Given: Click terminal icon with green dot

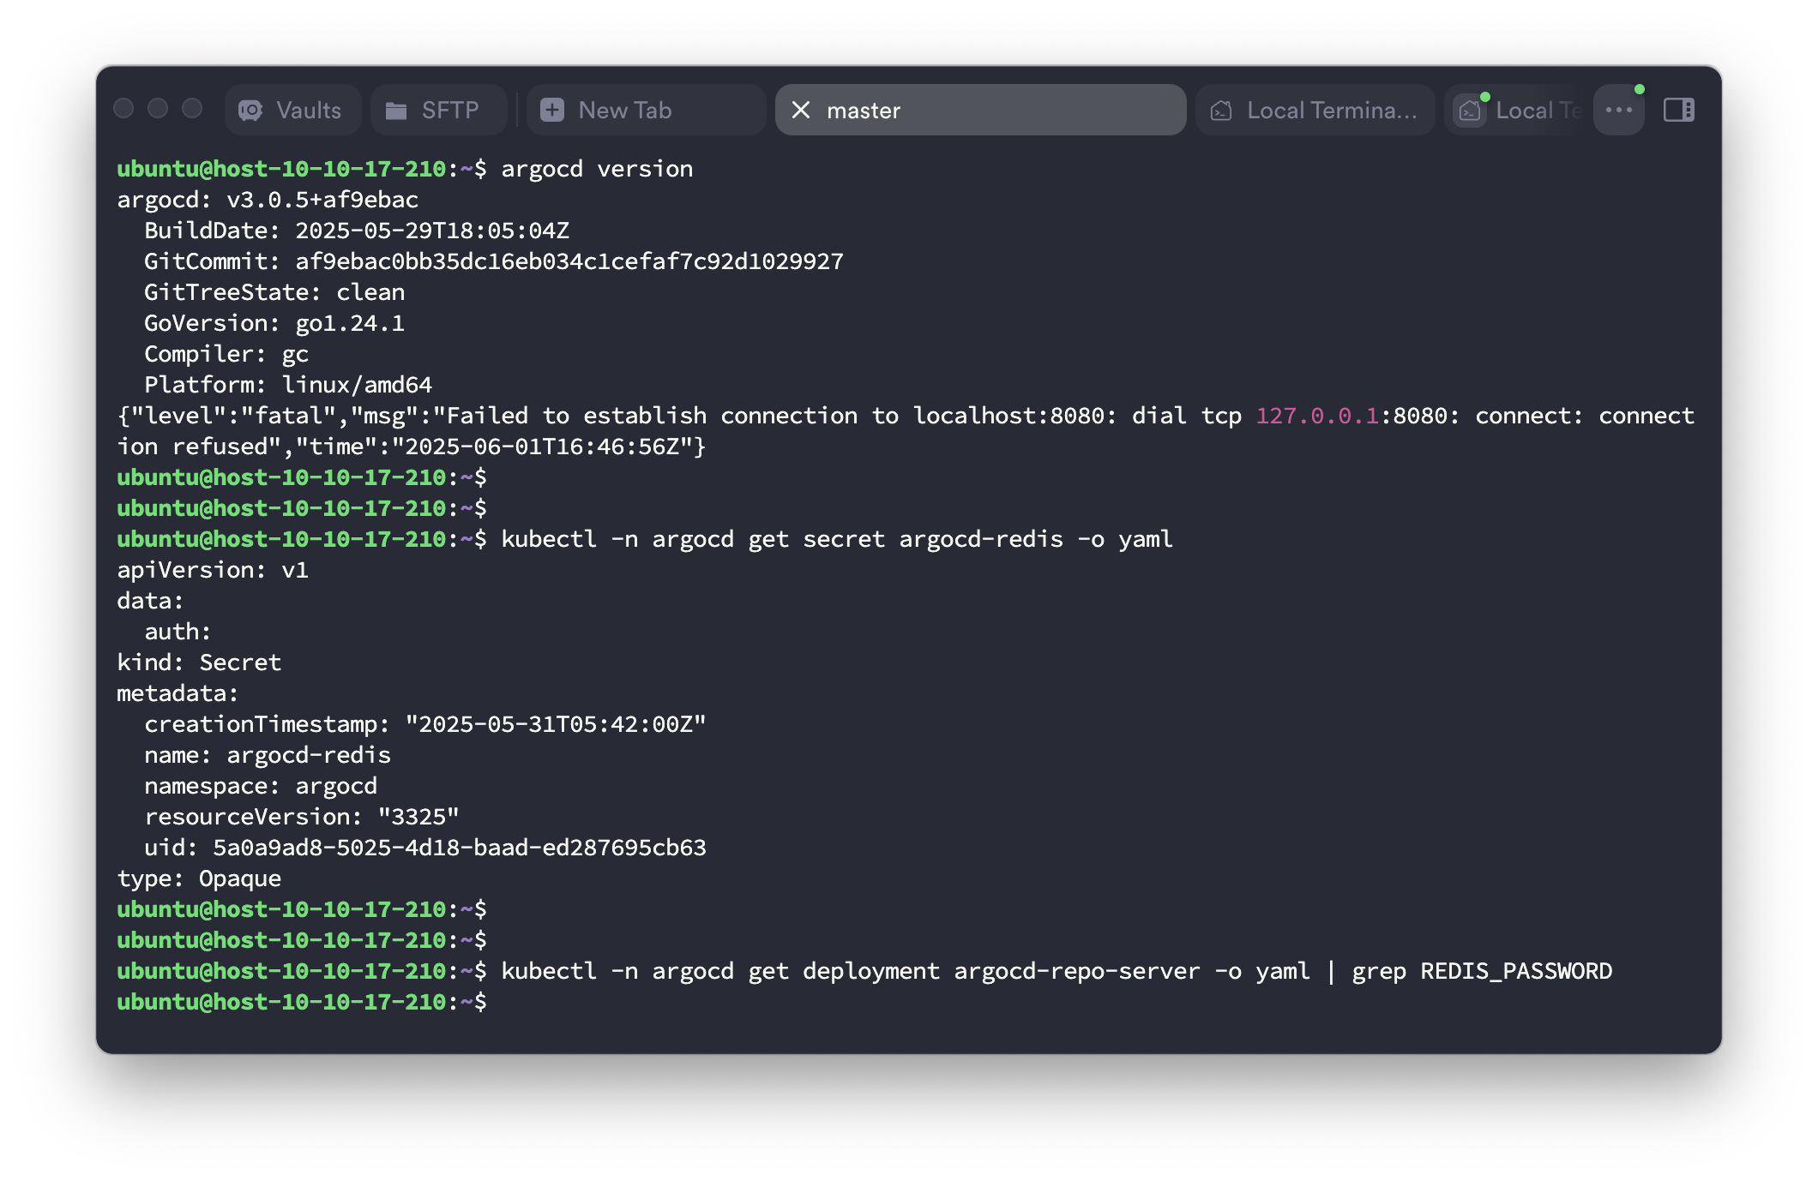Looking at the screenshot, I should click(1471, 111).
